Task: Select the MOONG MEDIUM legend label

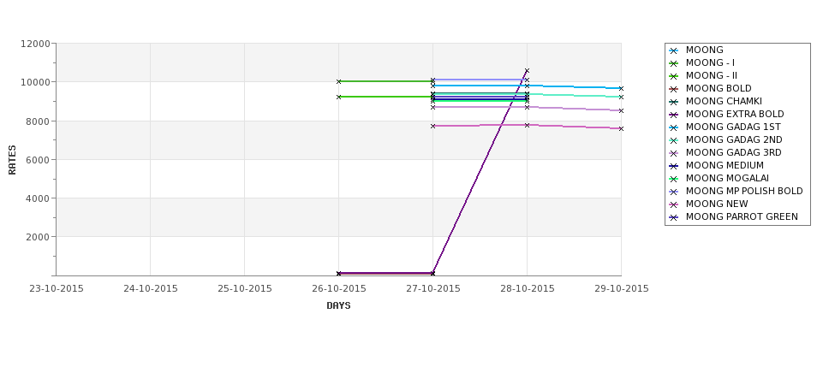Action: coord(725,165)
